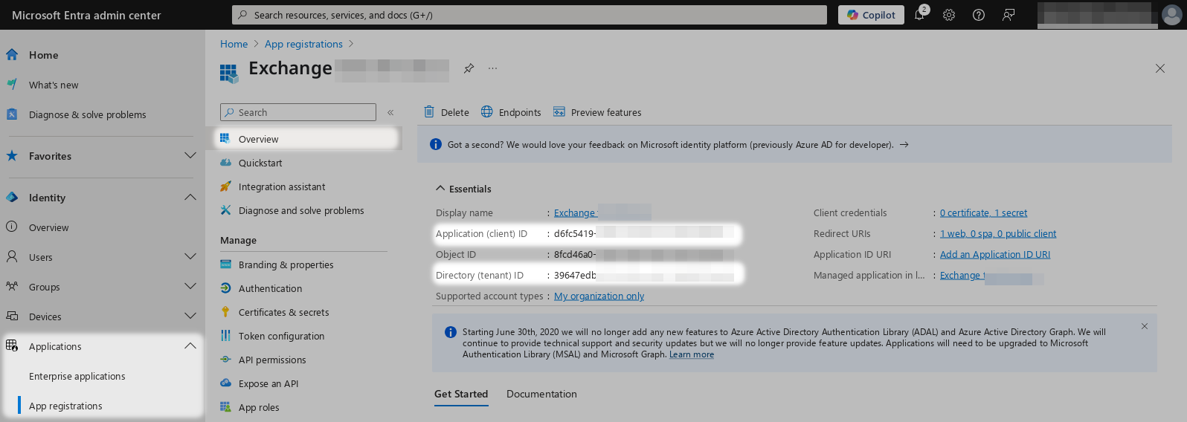Delete the app registration
This screenshot has width=1187, height=422.
tap(446, 112)
